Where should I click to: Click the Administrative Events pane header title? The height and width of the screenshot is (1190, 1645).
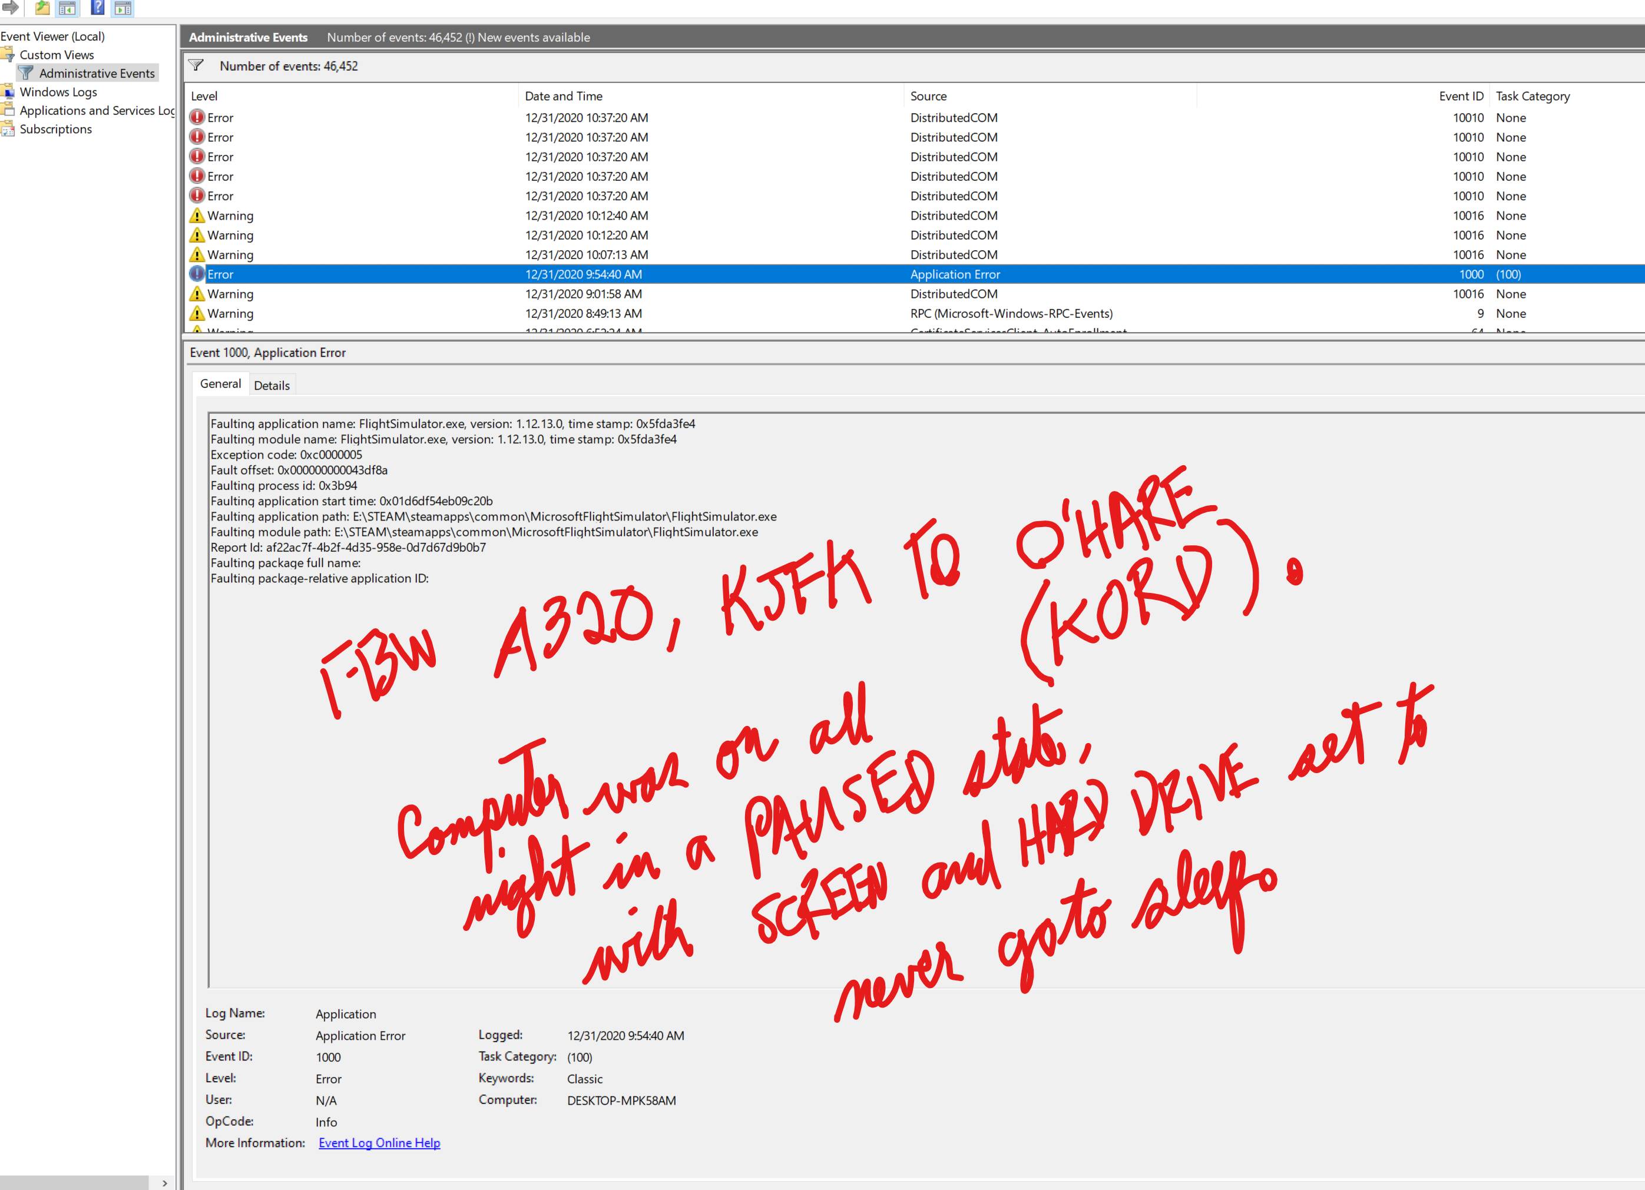click(x=248, y=37)
